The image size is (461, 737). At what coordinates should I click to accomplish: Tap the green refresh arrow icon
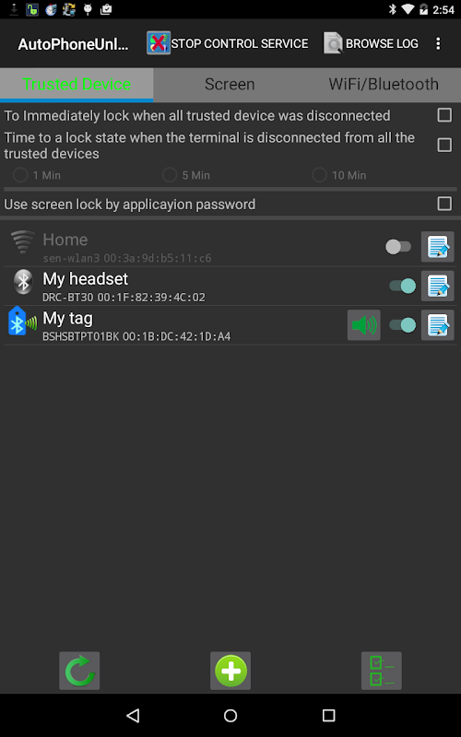79,671
